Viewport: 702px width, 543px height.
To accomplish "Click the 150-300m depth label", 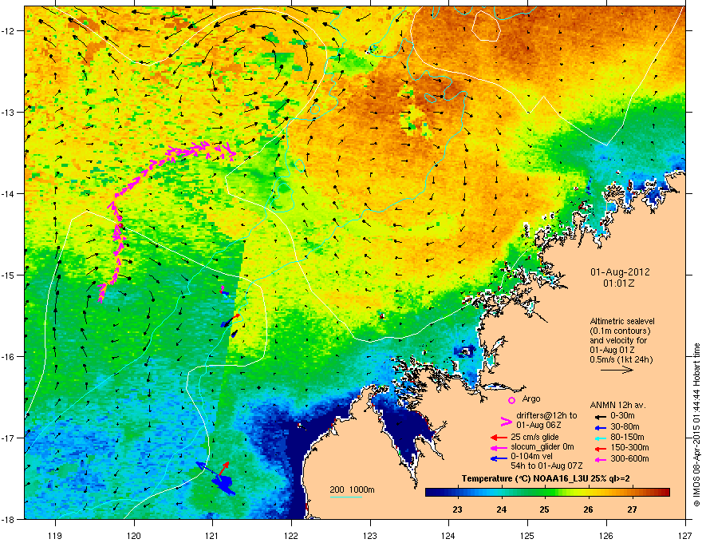I will click(629, 448).
